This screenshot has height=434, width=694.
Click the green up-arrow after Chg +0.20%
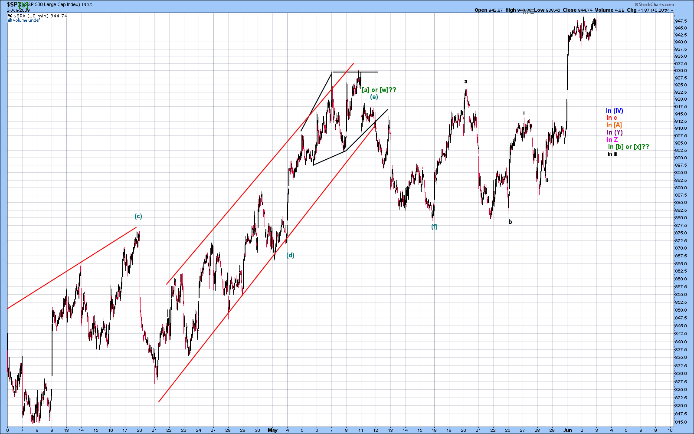672,10
